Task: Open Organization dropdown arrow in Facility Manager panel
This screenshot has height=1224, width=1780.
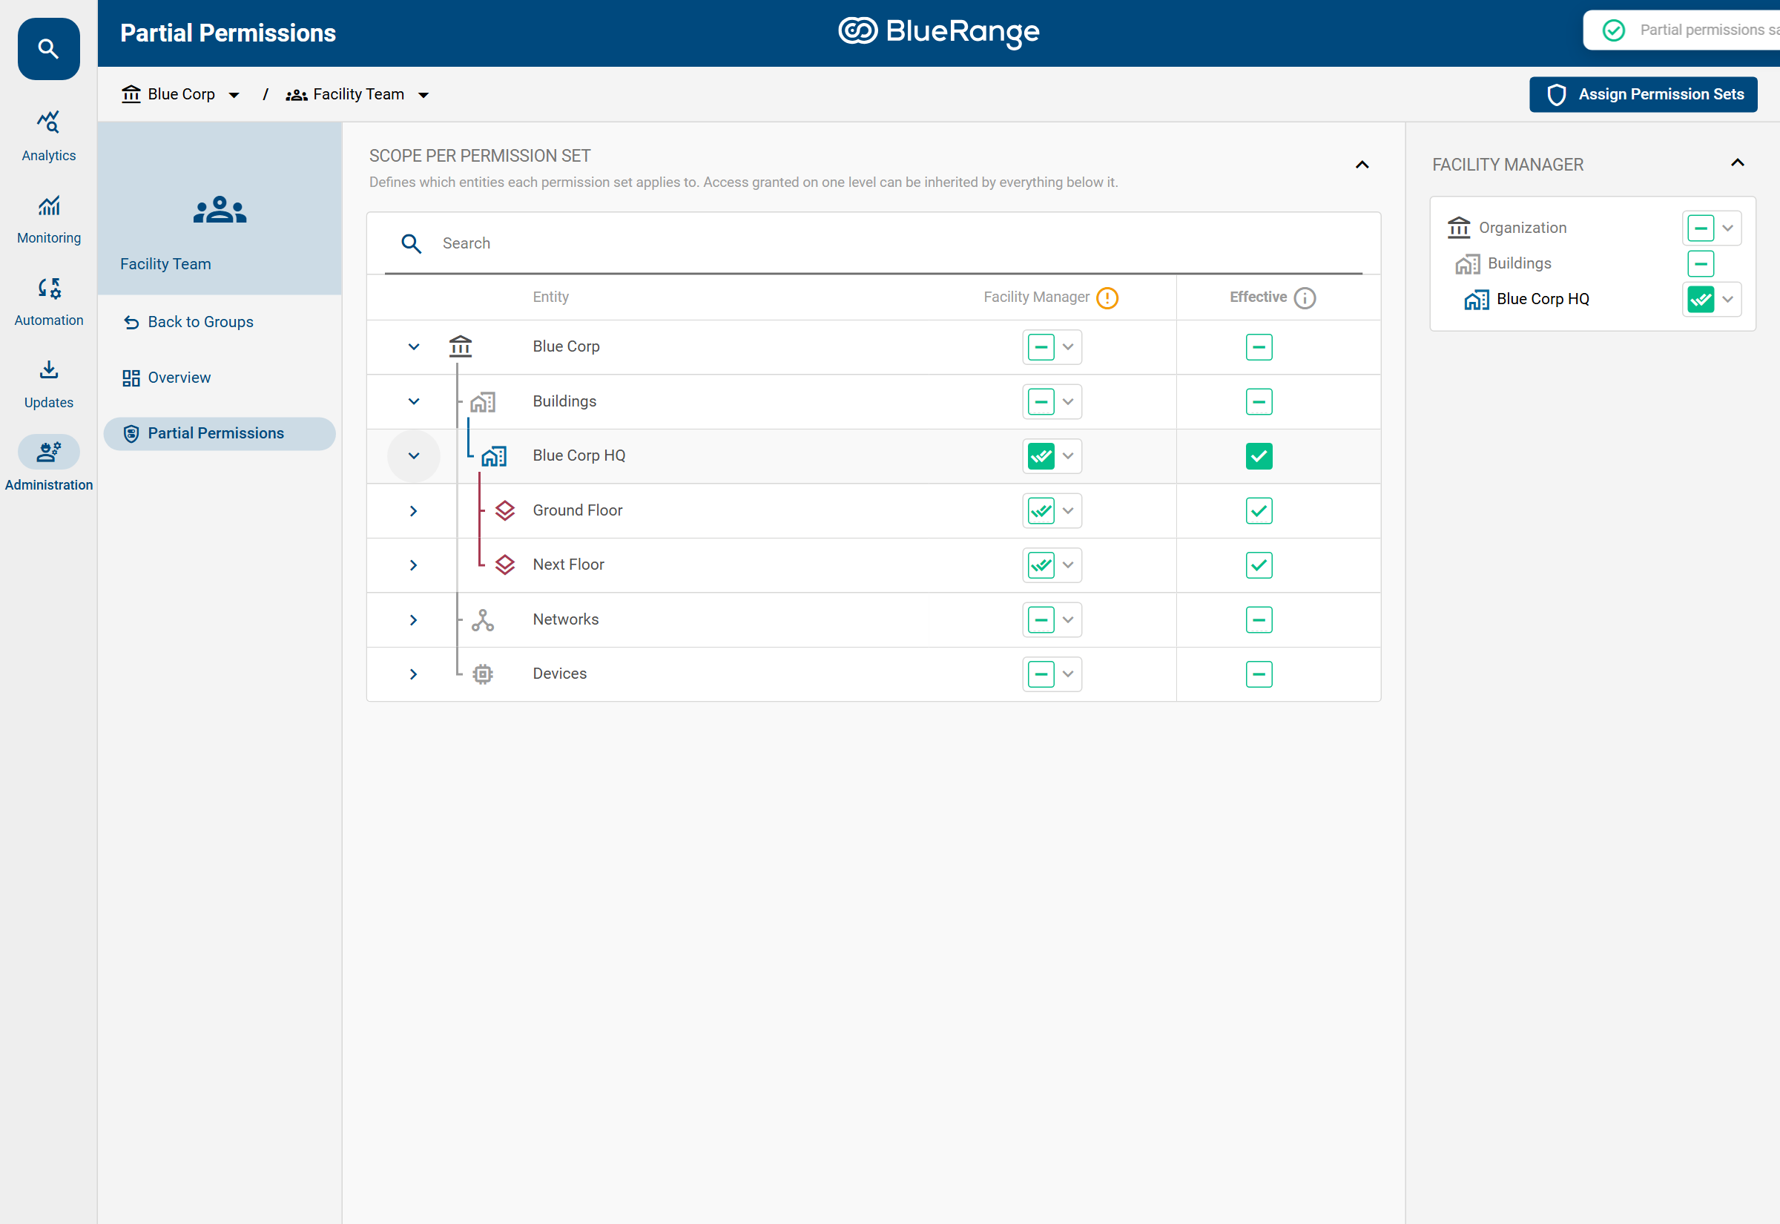Action: tap(1728, 228)
